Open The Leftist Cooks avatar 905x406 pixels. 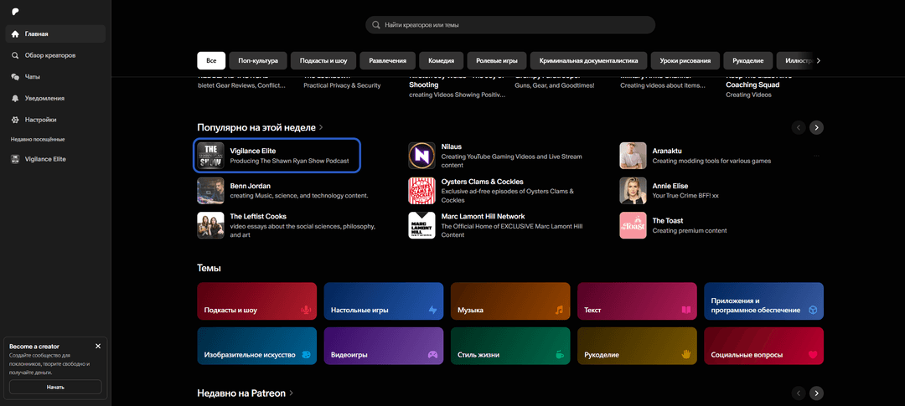(210, 225)
